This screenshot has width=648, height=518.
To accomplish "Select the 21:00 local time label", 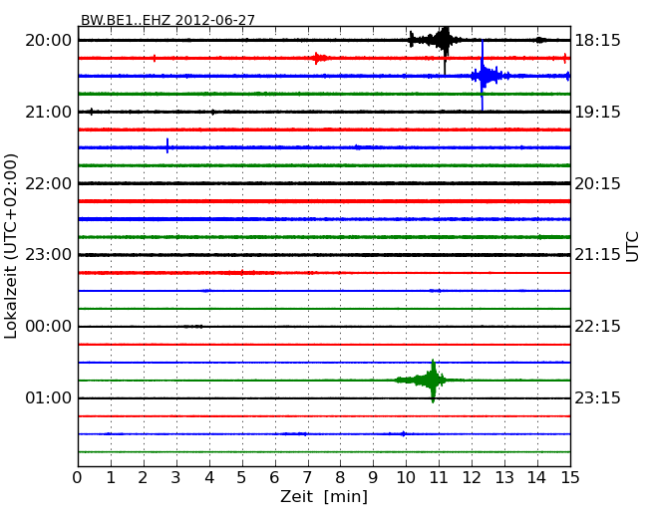I will point(49,112).
